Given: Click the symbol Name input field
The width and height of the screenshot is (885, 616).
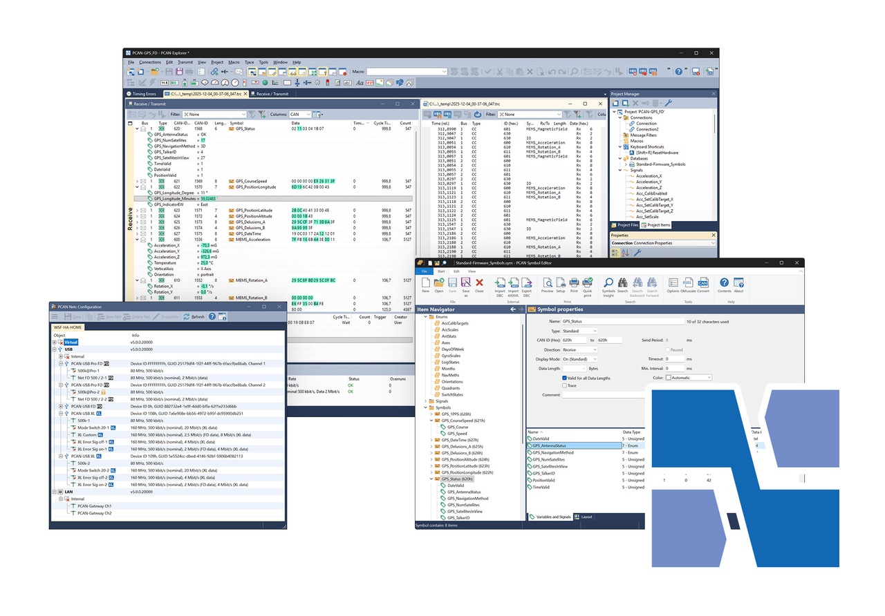Looking at the screenshot, I should coord(622,322).
